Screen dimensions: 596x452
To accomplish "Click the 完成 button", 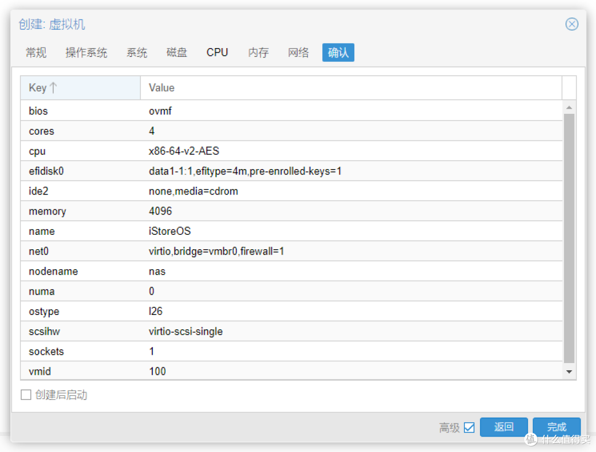I will click(556, 427).
